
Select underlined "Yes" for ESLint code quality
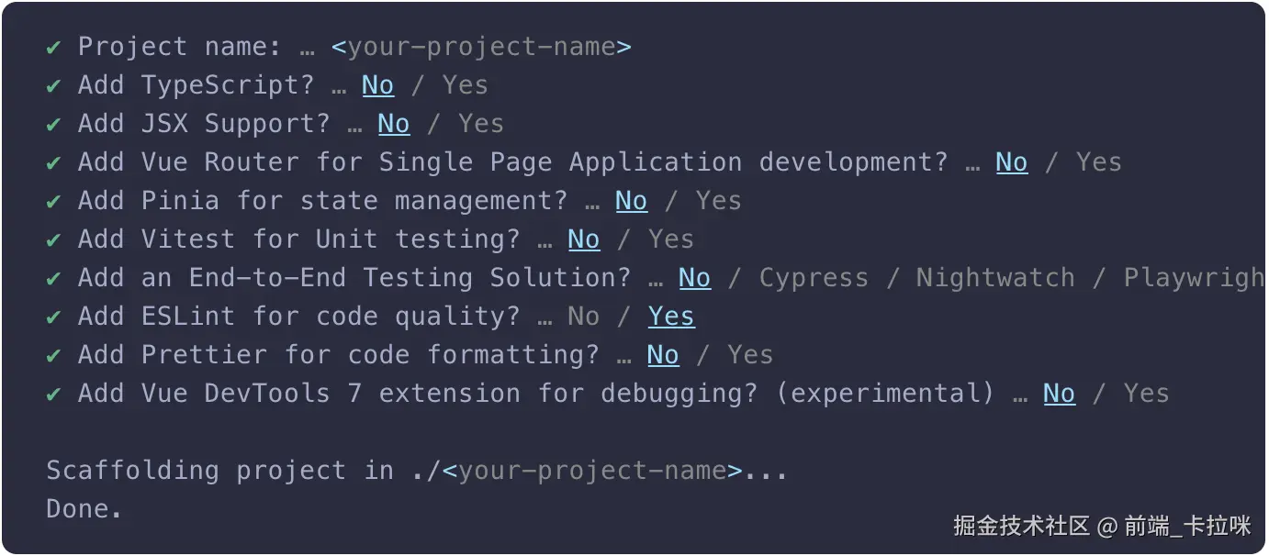671,317
